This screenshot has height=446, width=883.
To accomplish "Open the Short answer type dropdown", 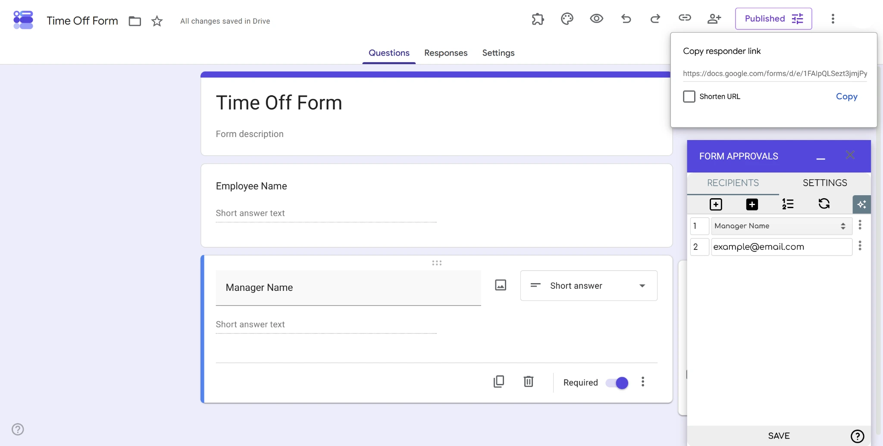I will 589,286.
